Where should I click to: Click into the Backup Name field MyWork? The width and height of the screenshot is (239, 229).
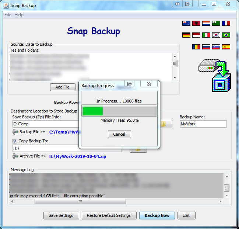click(203, 124)
